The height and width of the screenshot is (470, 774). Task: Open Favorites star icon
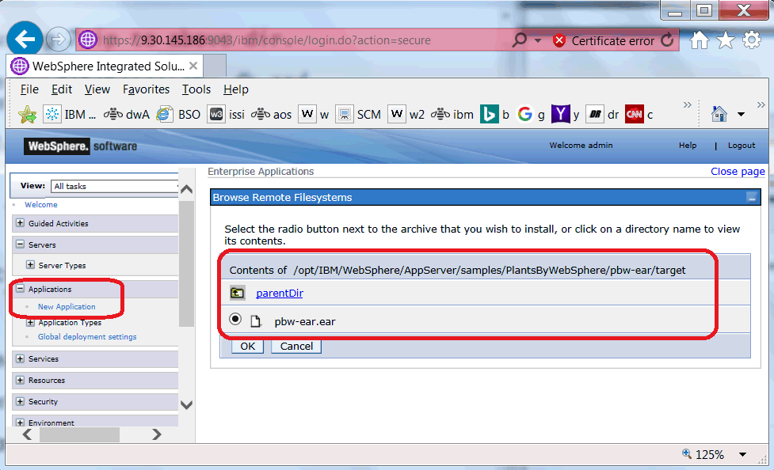[x=725, y=40]
